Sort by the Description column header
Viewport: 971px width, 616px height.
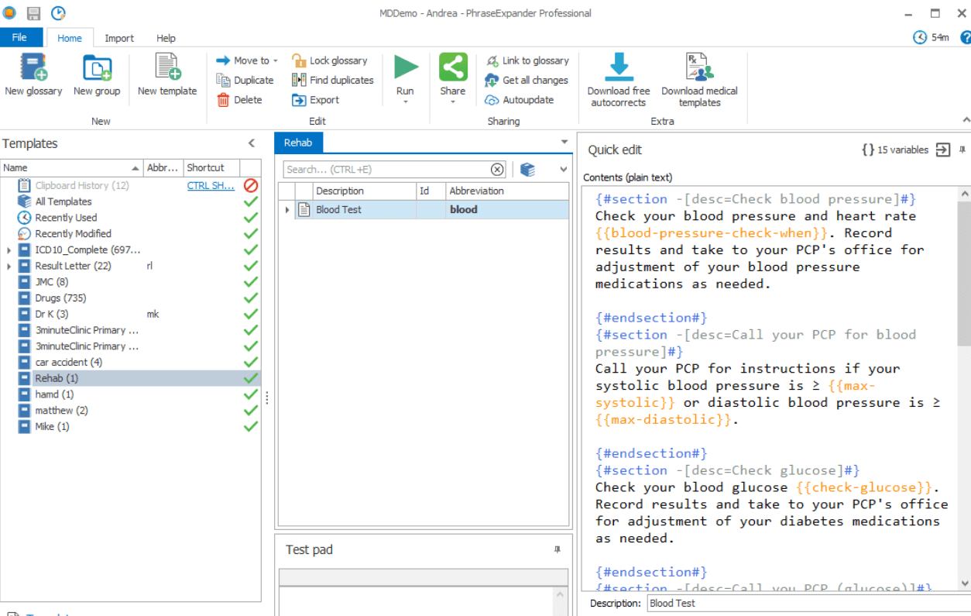[364, 191]
